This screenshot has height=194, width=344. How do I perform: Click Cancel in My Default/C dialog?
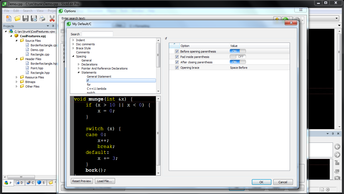[x=283, y=182]
